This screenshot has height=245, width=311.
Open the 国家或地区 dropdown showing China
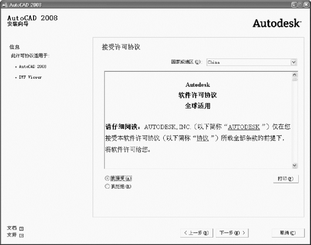pos(251,62)
